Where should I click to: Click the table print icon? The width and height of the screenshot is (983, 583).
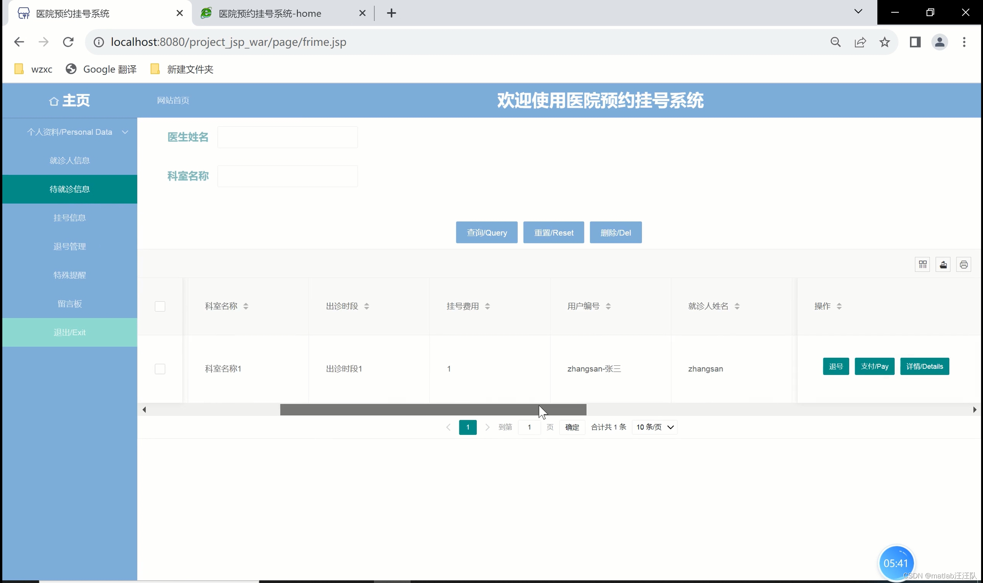[x=963, y=264]
